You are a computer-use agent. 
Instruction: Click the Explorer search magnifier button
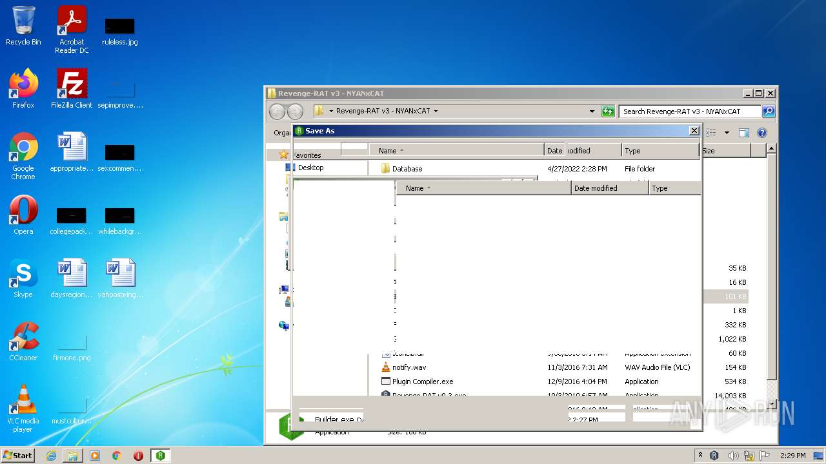(768, 111)
